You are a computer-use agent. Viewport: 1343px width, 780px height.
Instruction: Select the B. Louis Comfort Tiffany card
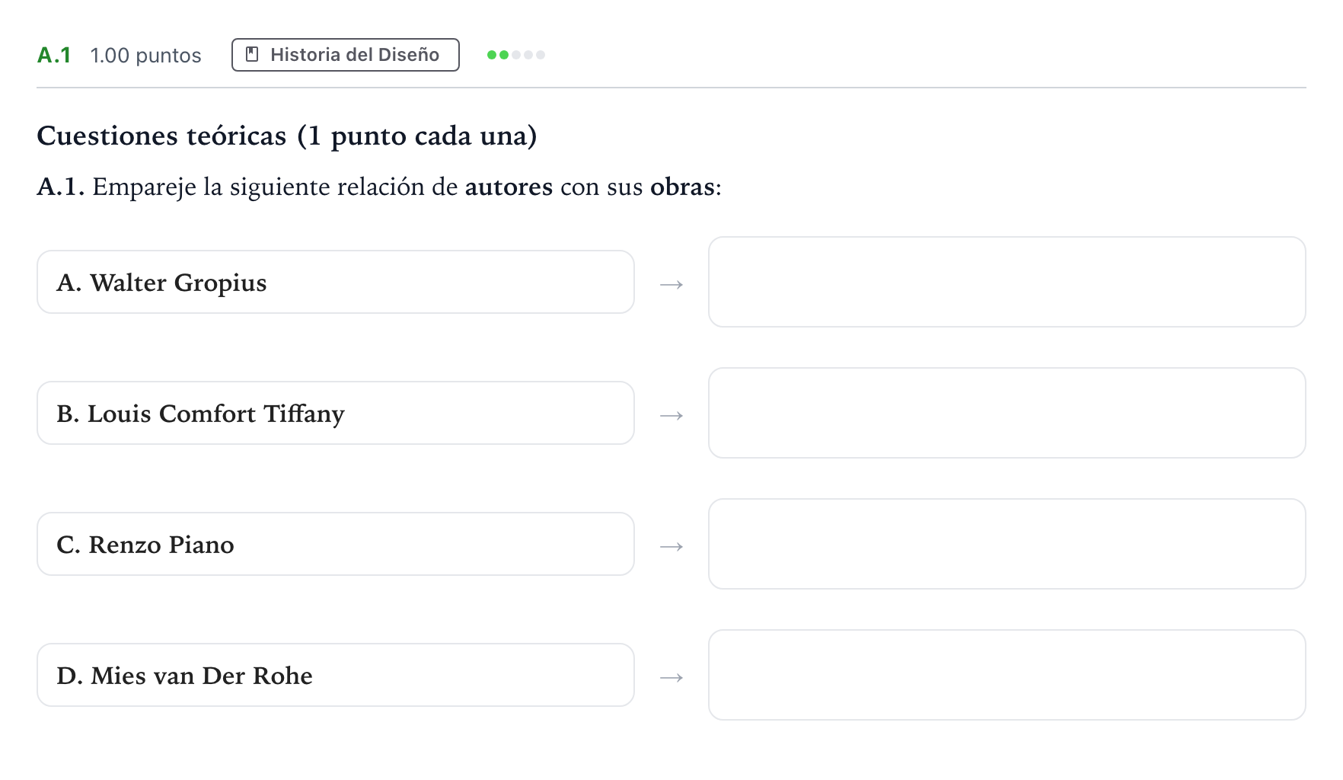336,413
